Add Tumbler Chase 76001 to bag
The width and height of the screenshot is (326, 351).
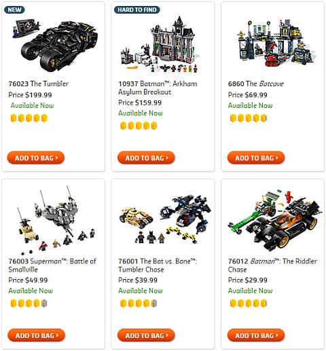click(146, 335)
